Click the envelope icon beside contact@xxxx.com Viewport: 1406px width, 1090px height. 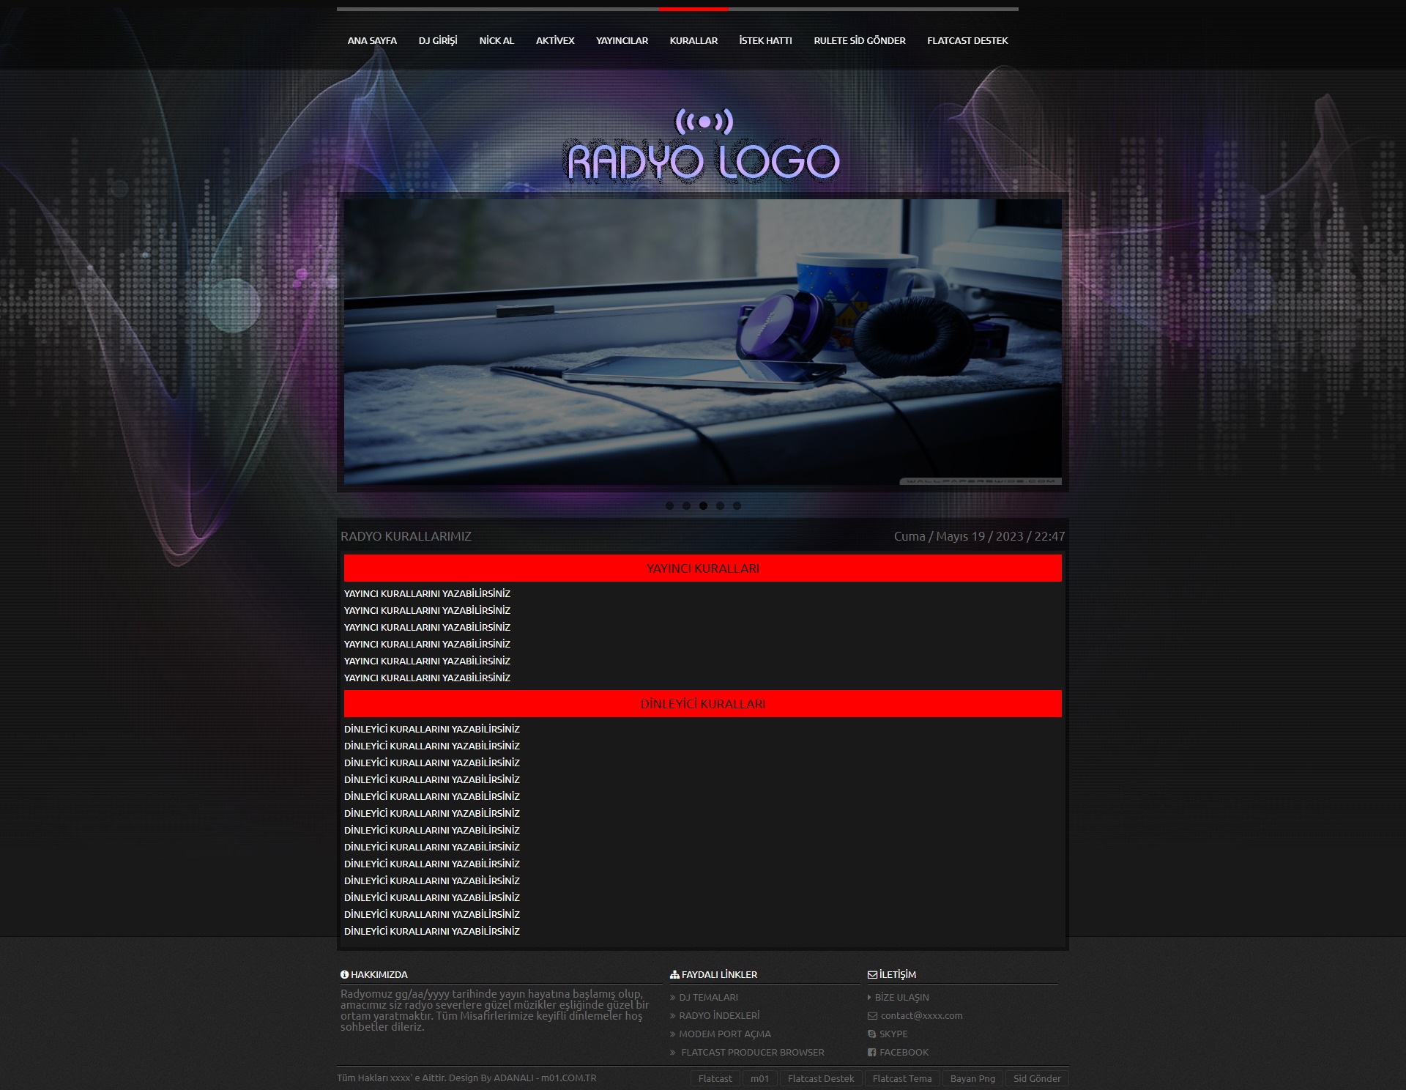[872, 1015]
